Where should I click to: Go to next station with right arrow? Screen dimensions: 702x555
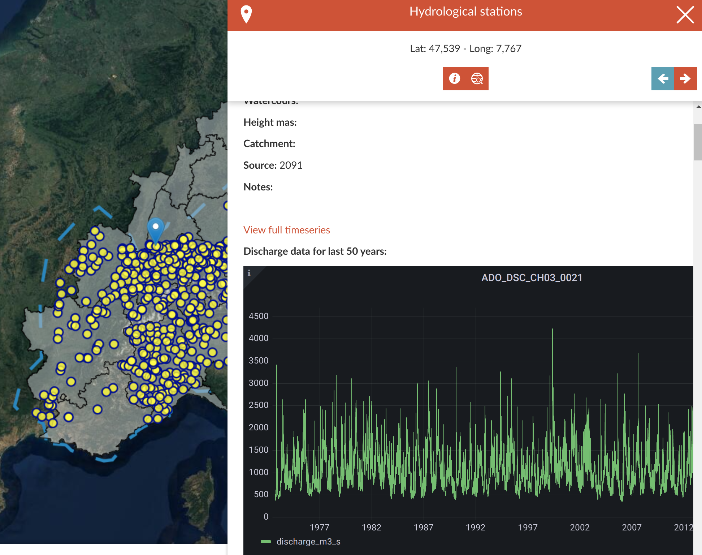685,78
